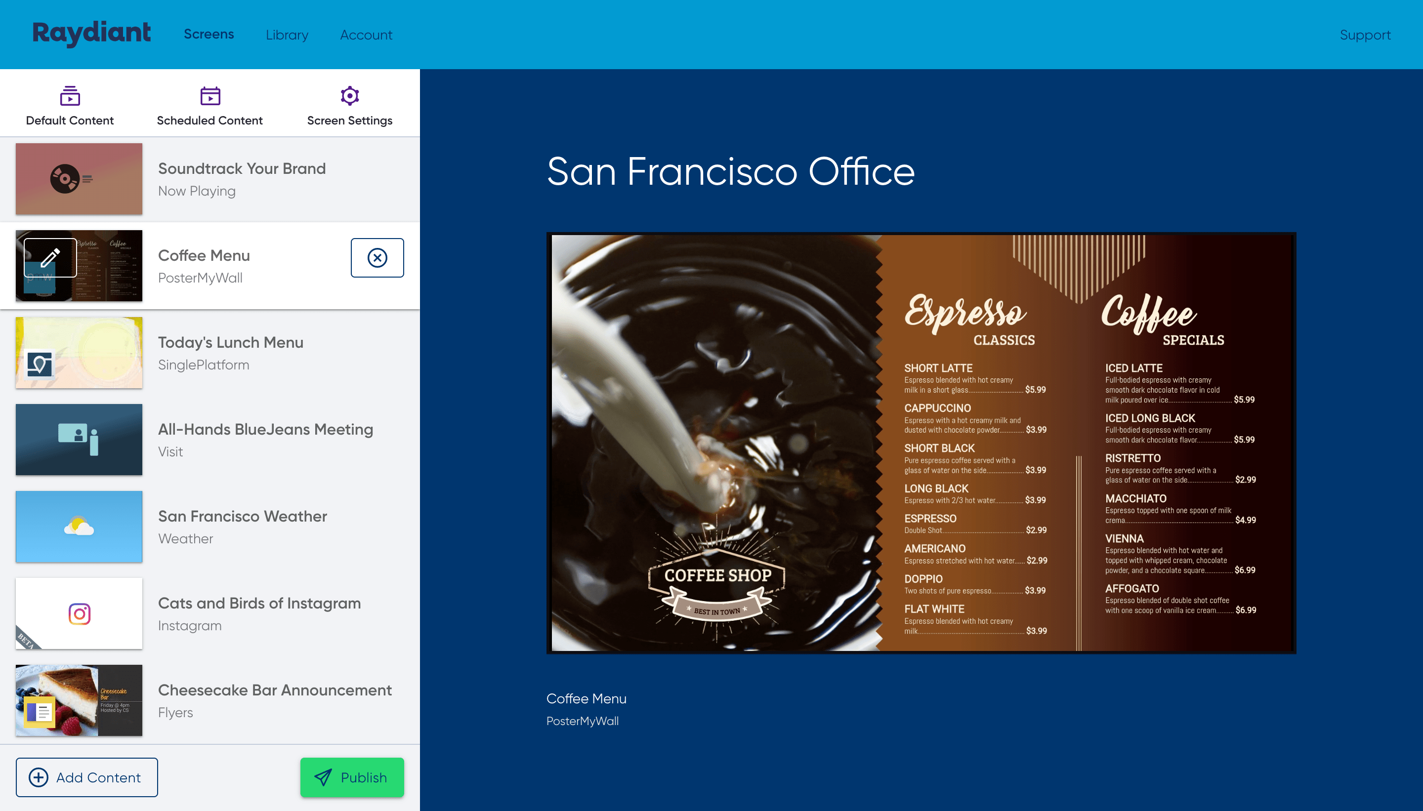Click the "Flyers" subtitle text
Image resolution: width=1423 pixels, height=811 pixels.
pyautogui.click(x=175, y=712)
